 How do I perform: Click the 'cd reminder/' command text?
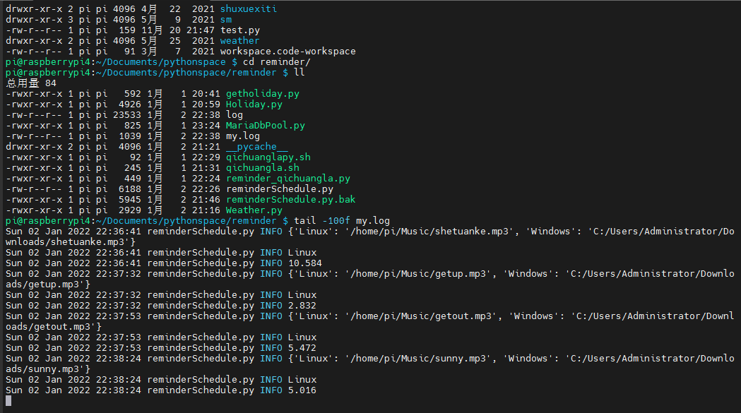coord(276,62)
